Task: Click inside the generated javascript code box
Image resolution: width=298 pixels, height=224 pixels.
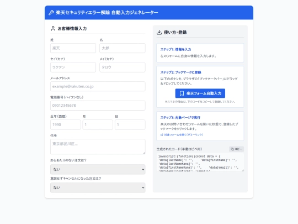Action: click(200, 162)
